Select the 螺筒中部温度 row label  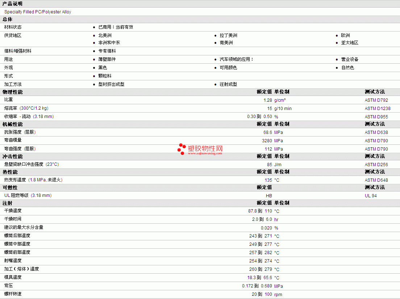17,244
